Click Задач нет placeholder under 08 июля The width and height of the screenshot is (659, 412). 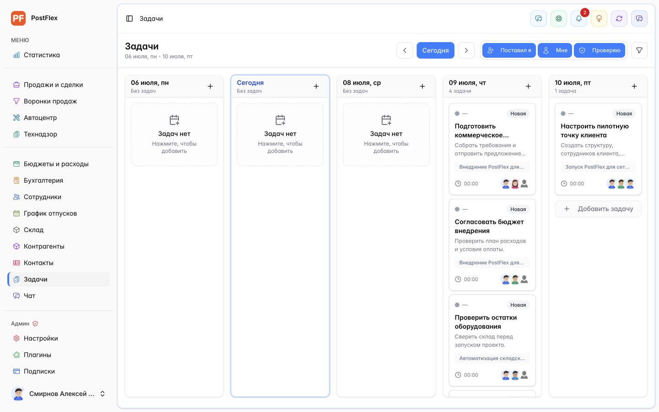[386, 134]
